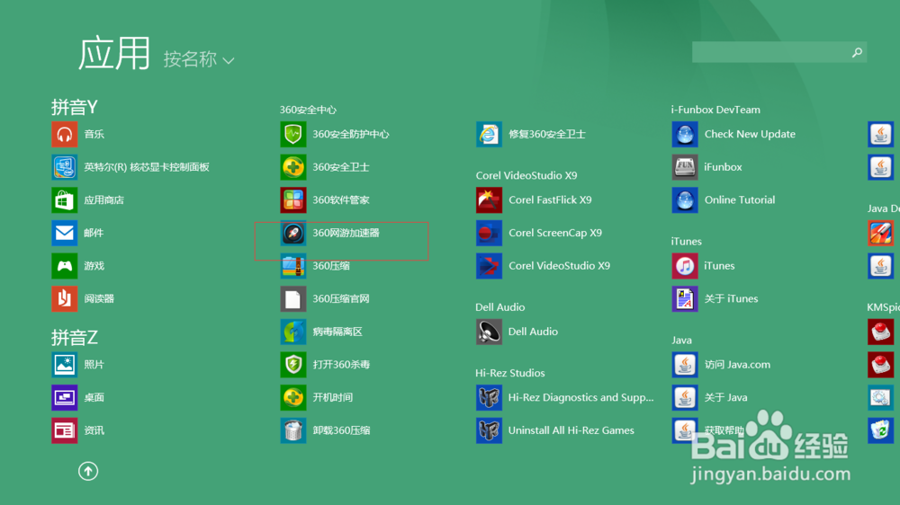The height and width of the screenshot is (505, 900).
Task: Click Uninstall All Hi-Rez Games icon
Action: 489,430
